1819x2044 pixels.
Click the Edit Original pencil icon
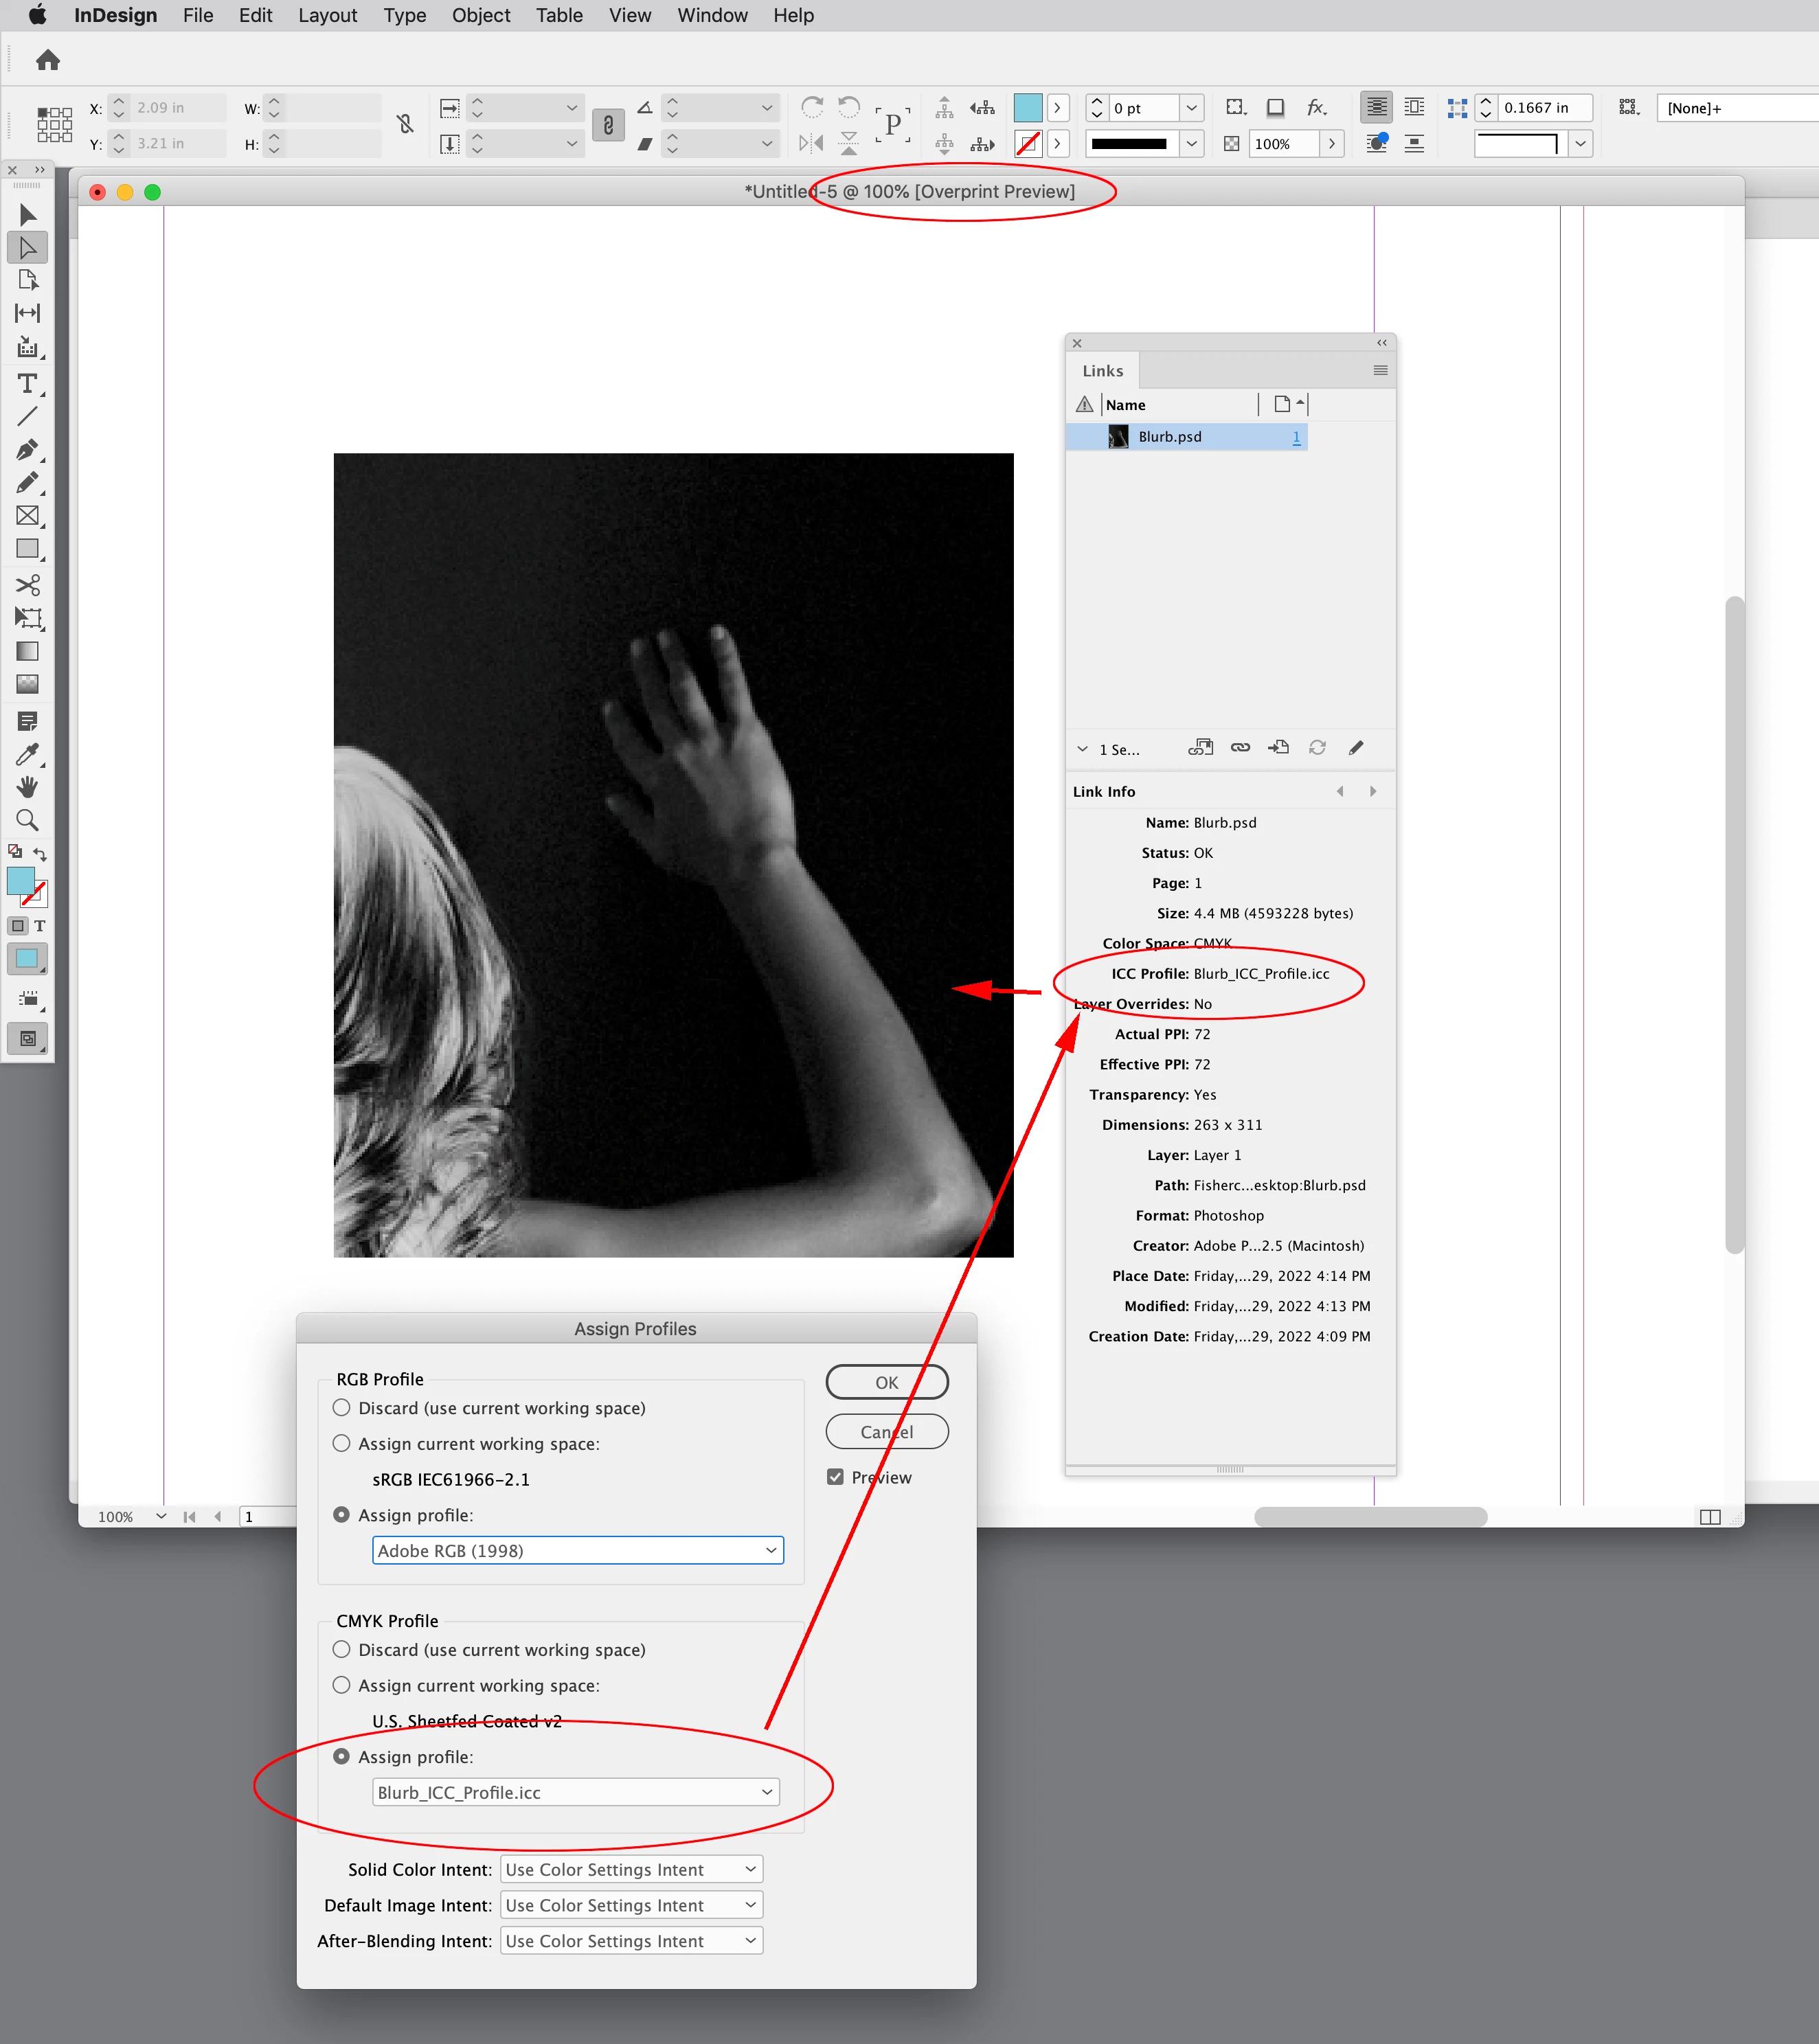click(1356, 748)
